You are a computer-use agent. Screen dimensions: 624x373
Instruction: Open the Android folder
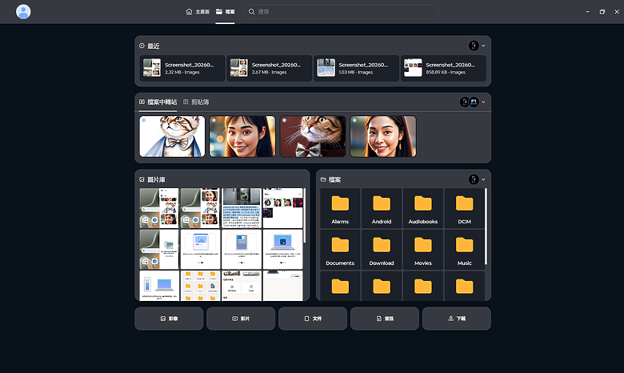click(x=382, y=208)
